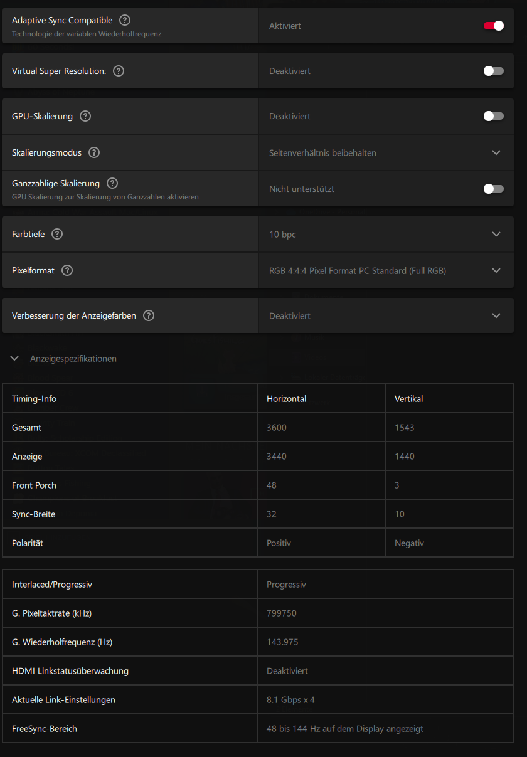Click the Farbtiefe help icon
The height and width of the screenshot is (757, 527).
57,234
